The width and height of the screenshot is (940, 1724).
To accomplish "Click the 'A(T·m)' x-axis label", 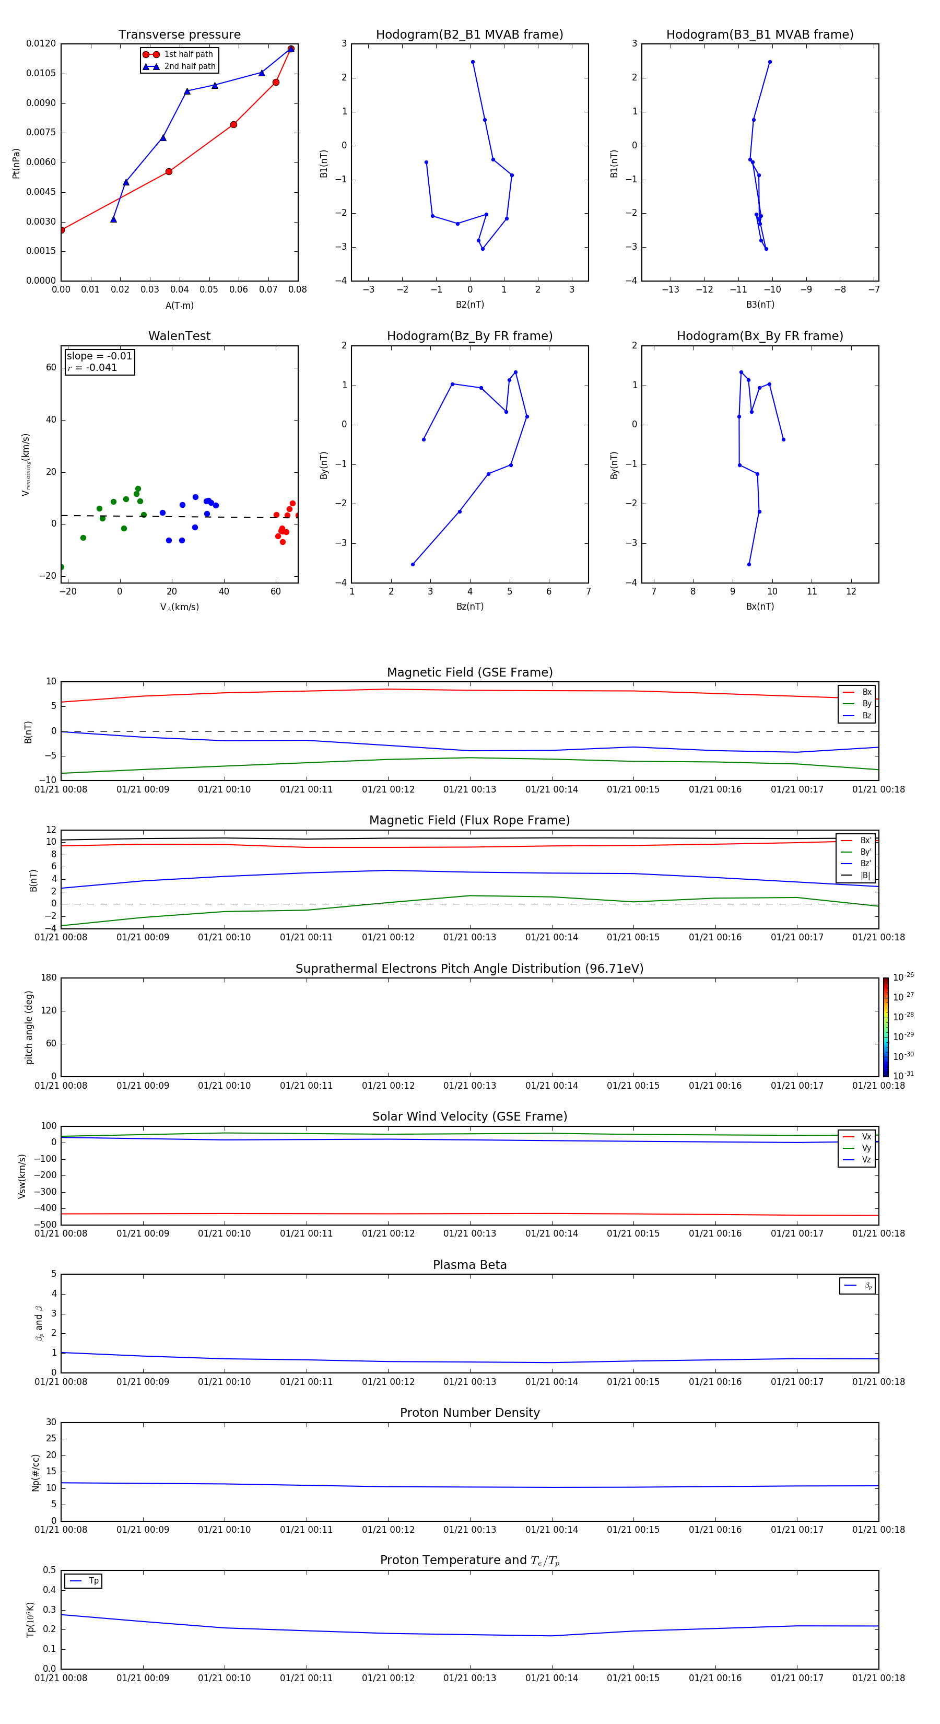I will pyautogui.click(x=179, y=306).
